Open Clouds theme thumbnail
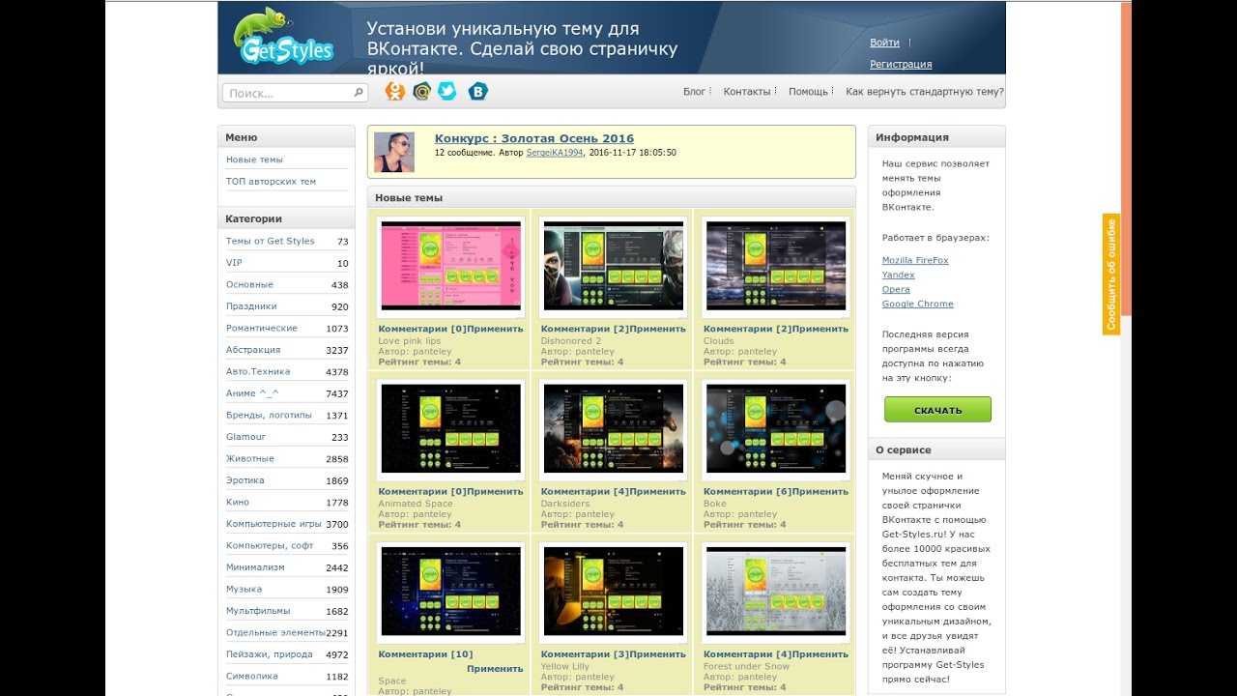 [x=776, y=266]
